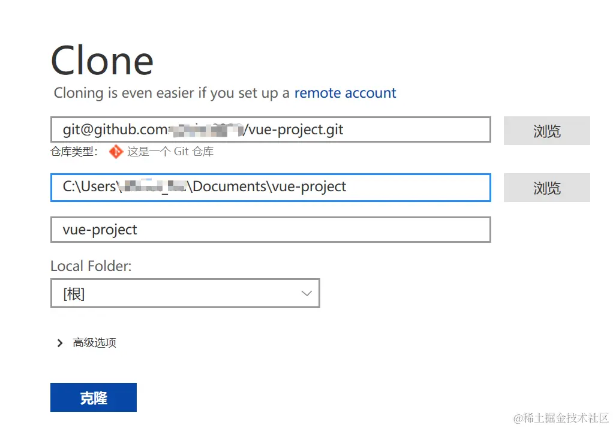This screenshot has width=613, height=428.
Task: Click 浏览 beside the destination path field
Action: tap(546, 188)
